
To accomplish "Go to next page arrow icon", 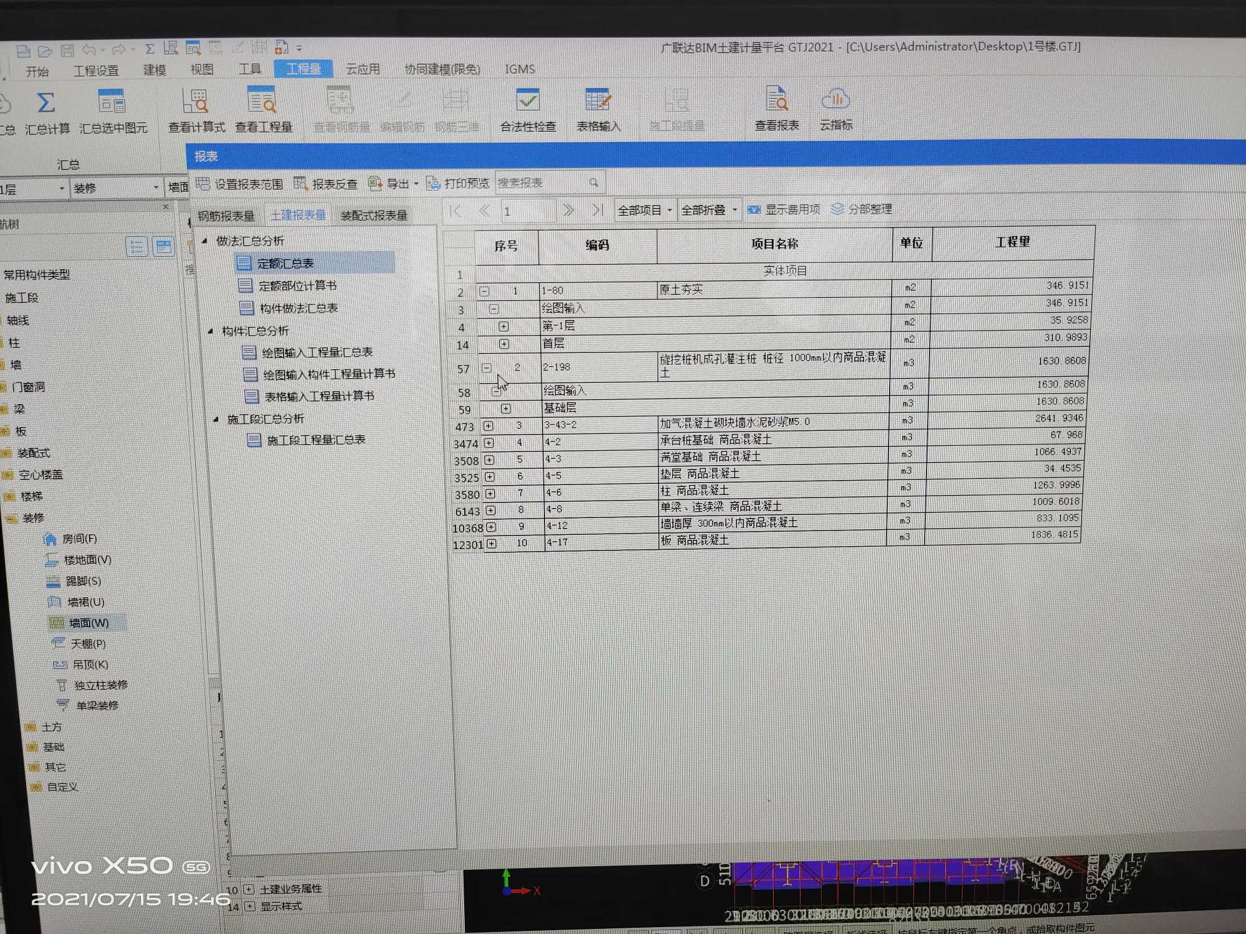I will pyautogui.click(x=568, y=210).
